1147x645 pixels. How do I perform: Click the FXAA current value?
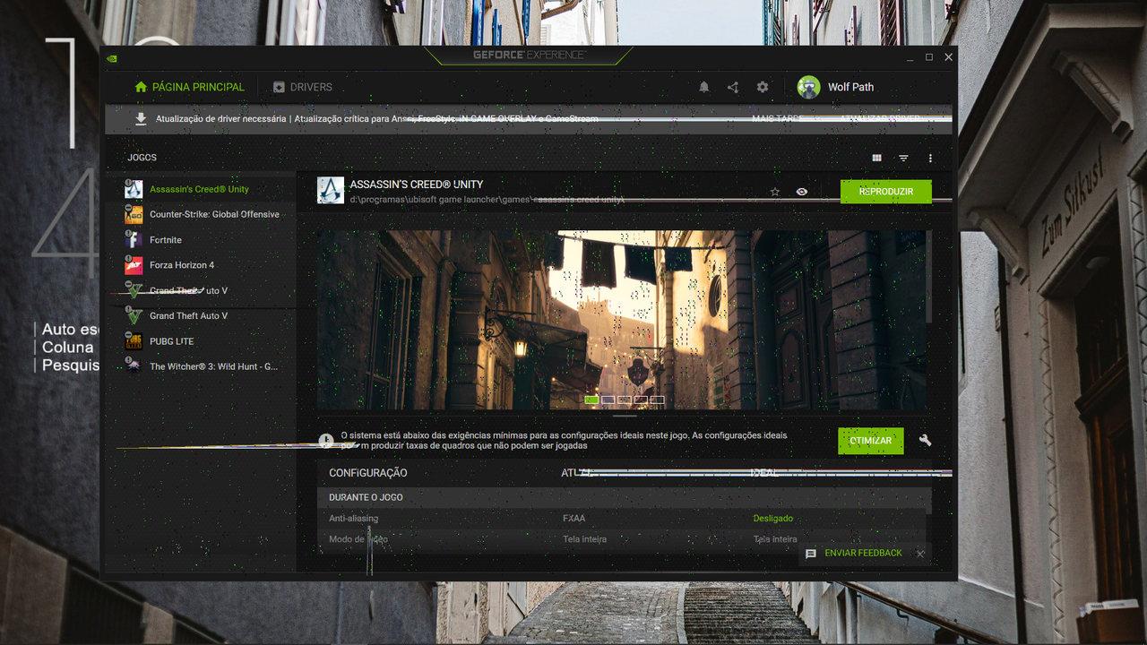pos(573,519)
